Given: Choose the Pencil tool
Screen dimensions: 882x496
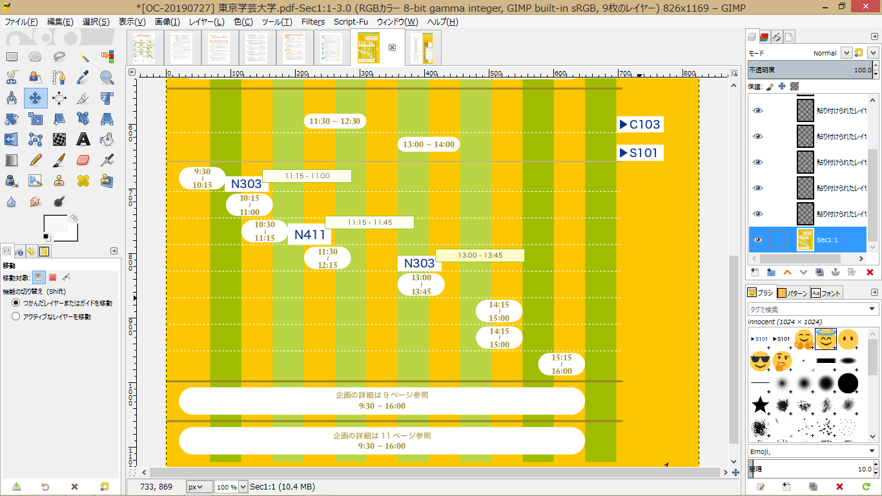Looking at the screenshot, I should pyautogui.click(x=36, y=160).
